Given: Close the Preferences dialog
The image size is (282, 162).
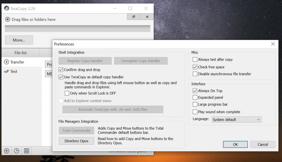Looking at the screenshot, I should (273, 44).
